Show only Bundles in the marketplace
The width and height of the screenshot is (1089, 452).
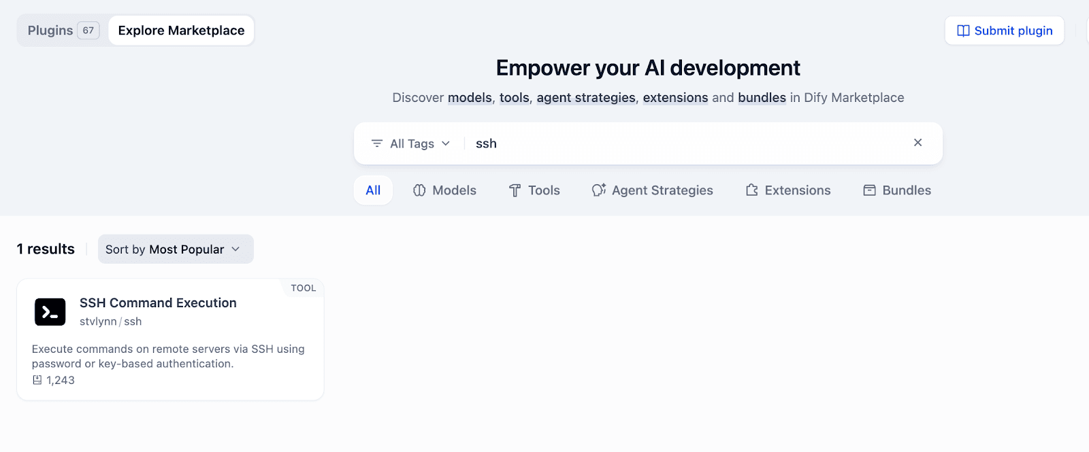(x=897, y=190)
